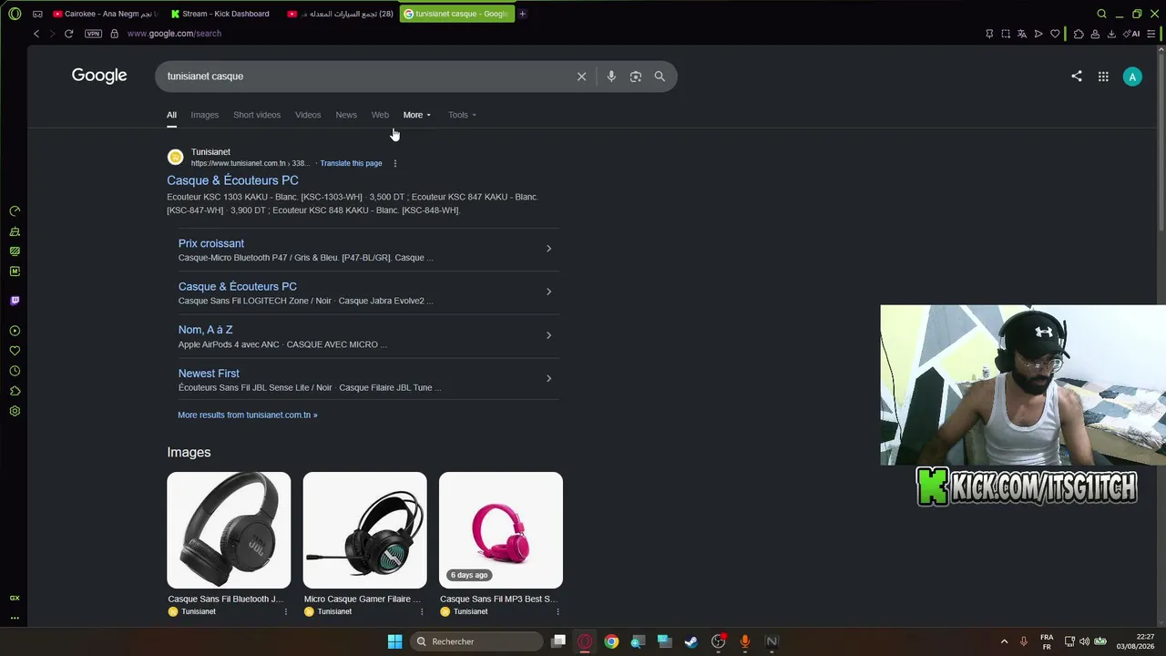Screen dimensions: 1166x656
Task: Go to Google homepage via logo
Action: pyautogui.click(x=99, y=76)
